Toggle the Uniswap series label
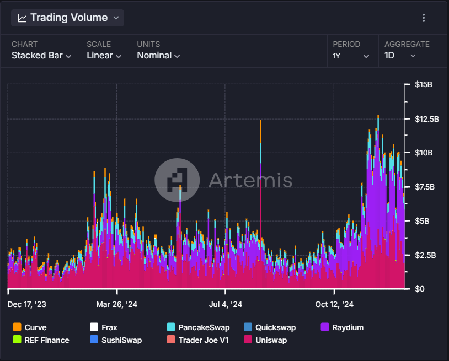Image resolution: width=449 pixels, height=361 pixels. point(271,340)
